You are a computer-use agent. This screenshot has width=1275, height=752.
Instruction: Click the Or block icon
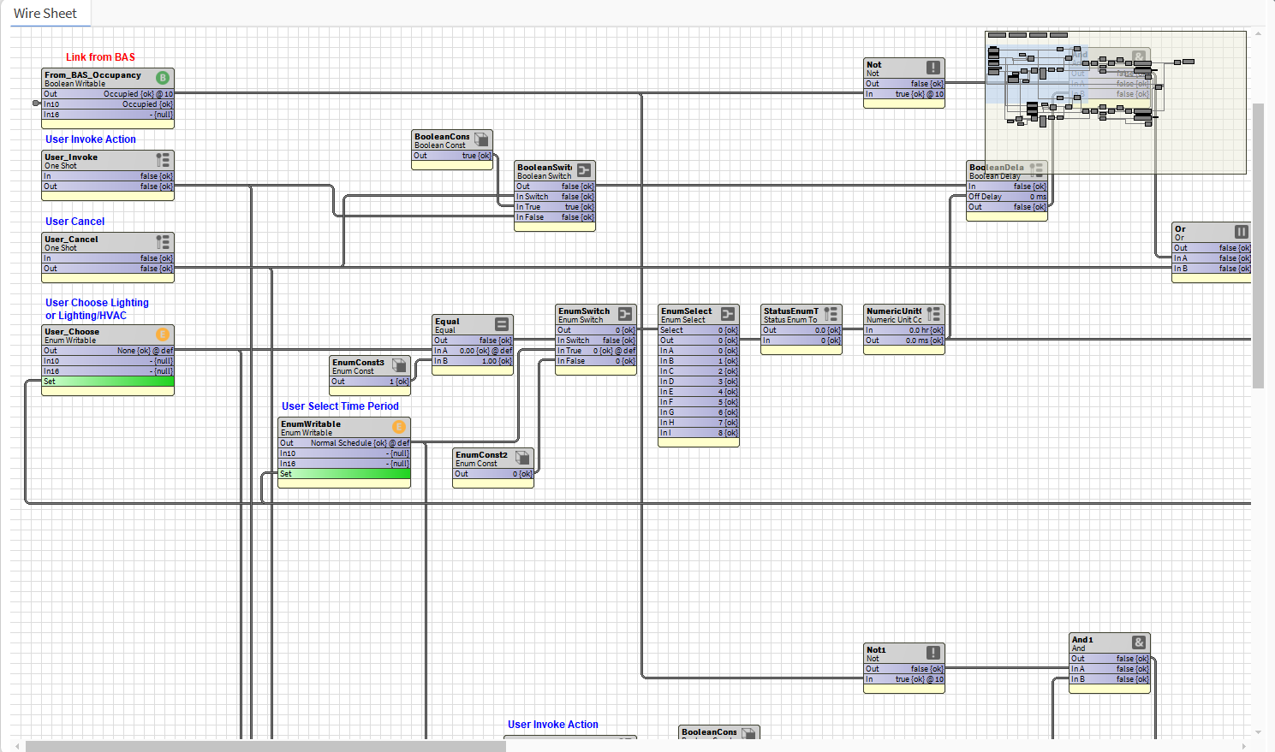[x=1242, y=232]
